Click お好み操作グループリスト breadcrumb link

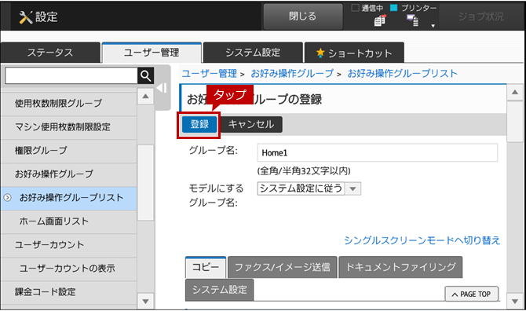(x=402, y=74)
